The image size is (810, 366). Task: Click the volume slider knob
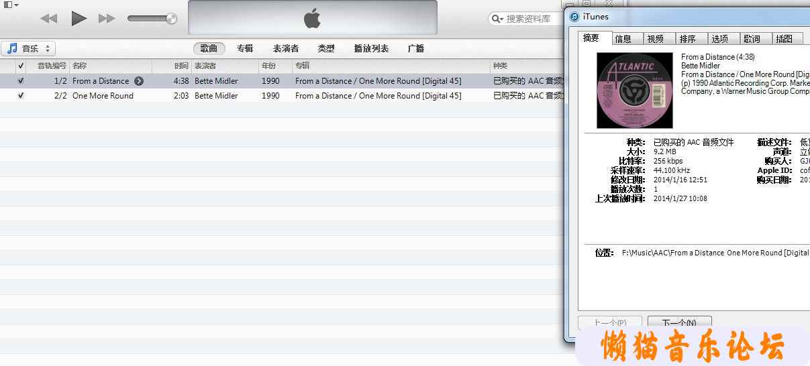point(171,19)
